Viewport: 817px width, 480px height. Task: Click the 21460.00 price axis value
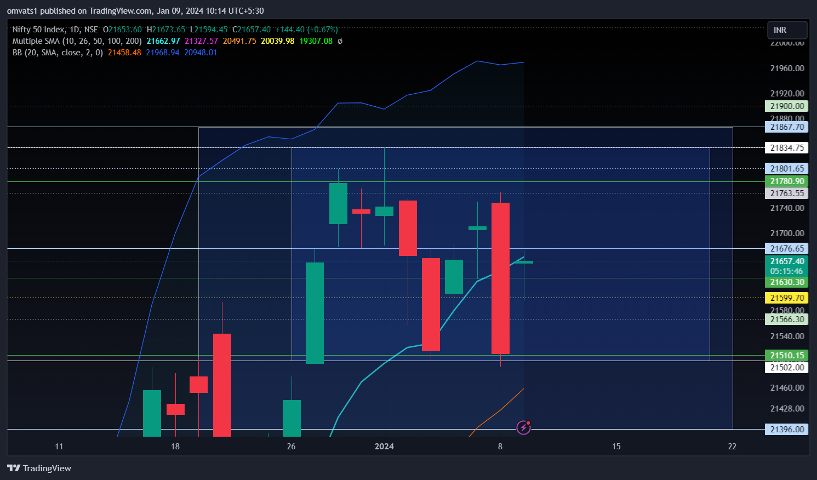pyautogui.click(x=787, y=388)
